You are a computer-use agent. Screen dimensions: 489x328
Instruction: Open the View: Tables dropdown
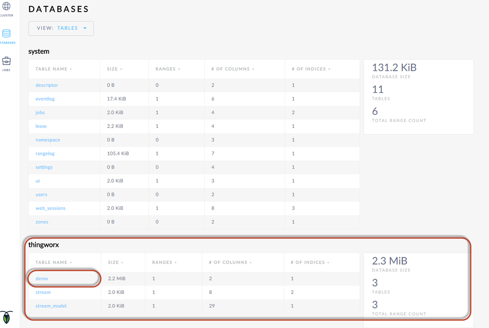[61, 28]
